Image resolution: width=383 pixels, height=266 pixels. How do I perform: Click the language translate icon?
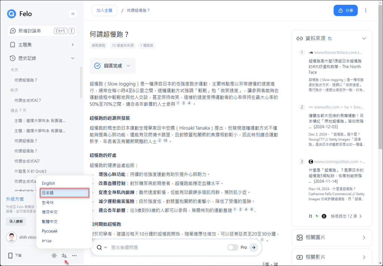click(64, 256)
